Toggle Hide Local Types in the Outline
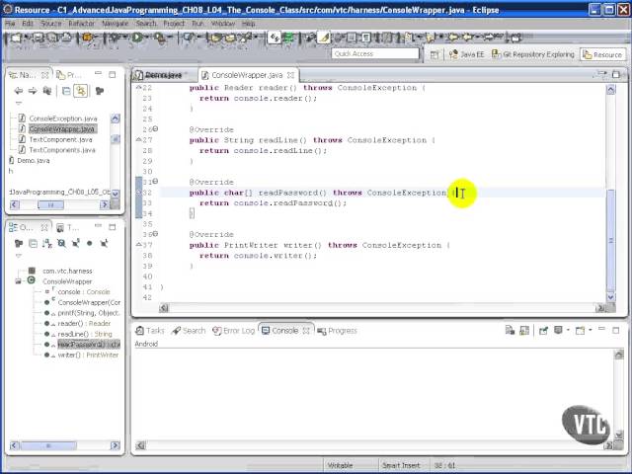 pyautogui.click(x=104, y=243)
